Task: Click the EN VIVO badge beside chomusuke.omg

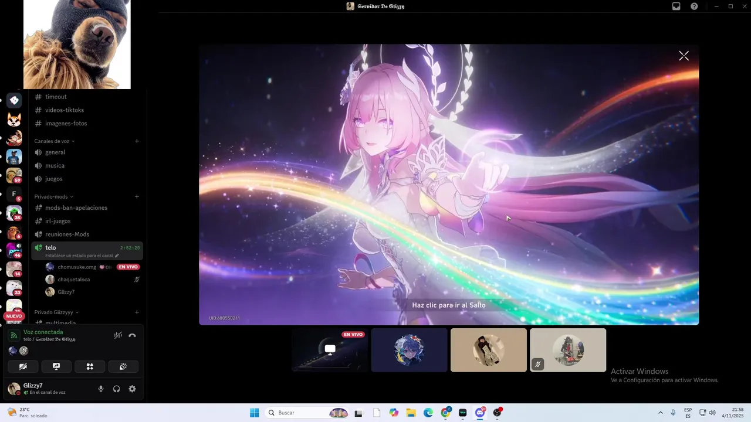Action: 128,267
